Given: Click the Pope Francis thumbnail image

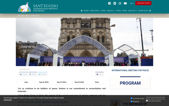Looking at the screenshot, I should [x=115, y=103].
